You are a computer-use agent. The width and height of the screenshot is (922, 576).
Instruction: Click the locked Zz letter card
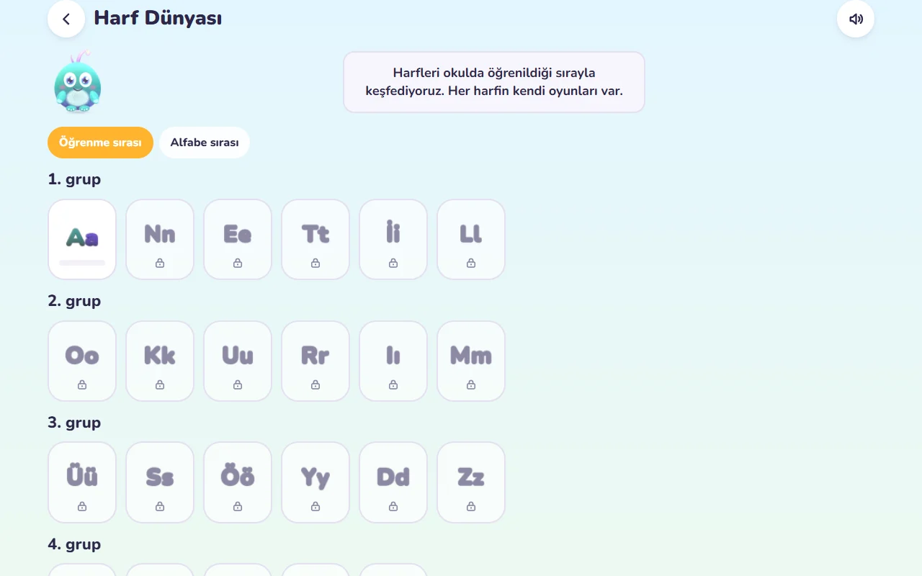point(471,482)
